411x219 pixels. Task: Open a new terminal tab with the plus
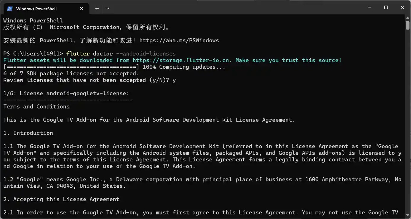(x=97, y=8)
